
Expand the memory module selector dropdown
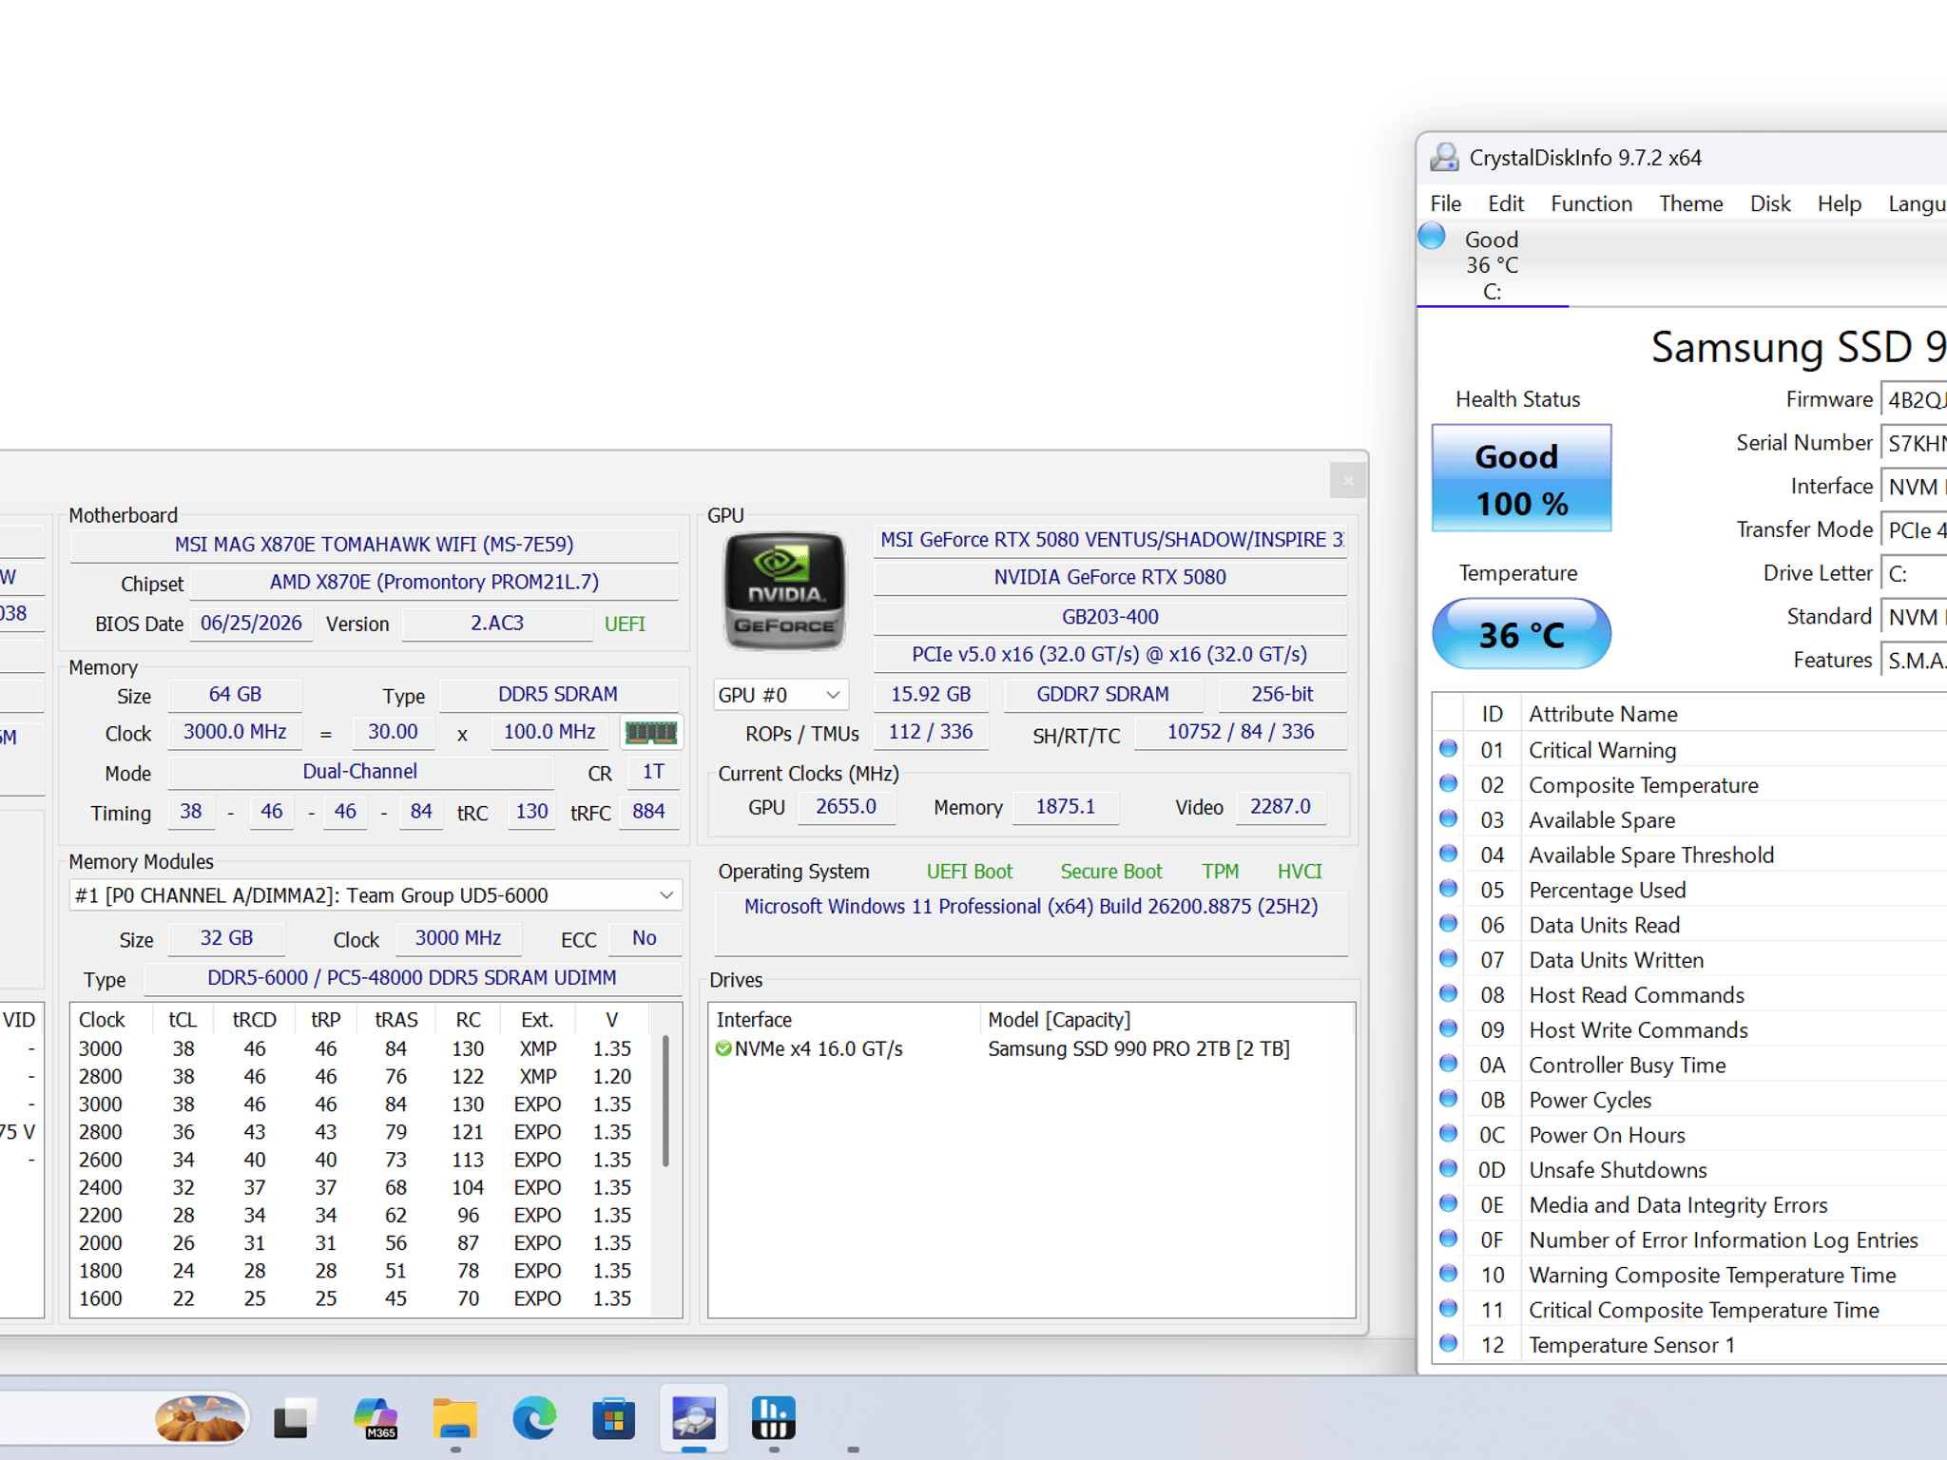[x=376, y=895]
